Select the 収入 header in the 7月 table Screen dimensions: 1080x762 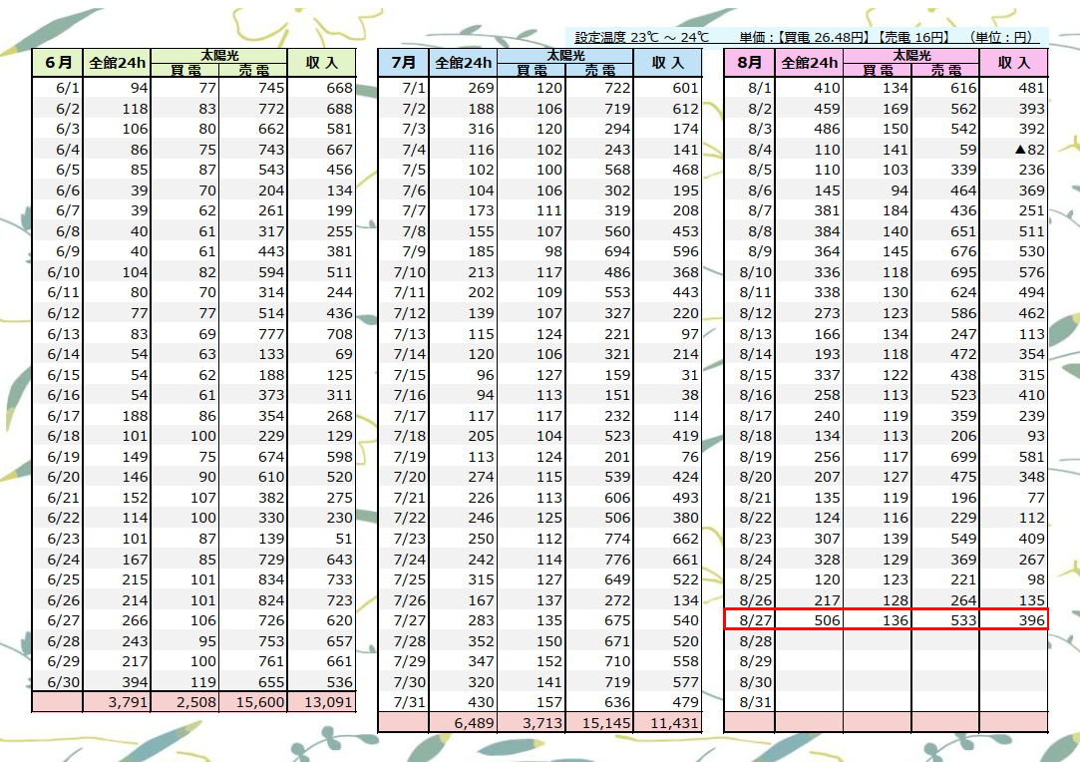[x=668, y=63]
